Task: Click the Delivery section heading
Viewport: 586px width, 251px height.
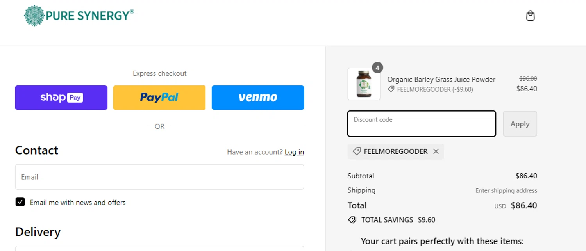Action: click(x=38, y=232)
